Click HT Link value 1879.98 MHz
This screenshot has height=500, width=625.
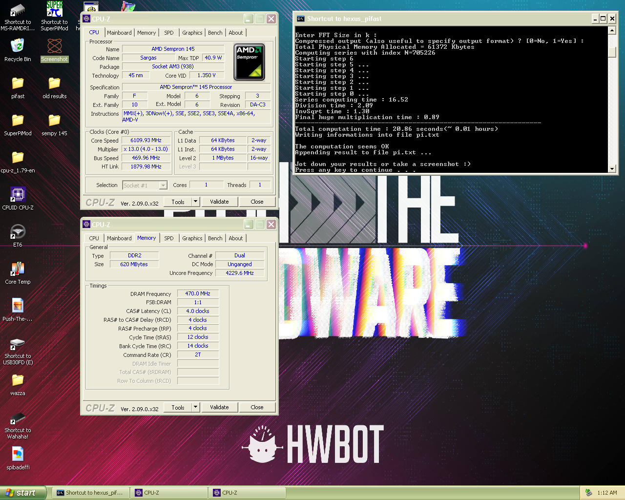(146, 167)
